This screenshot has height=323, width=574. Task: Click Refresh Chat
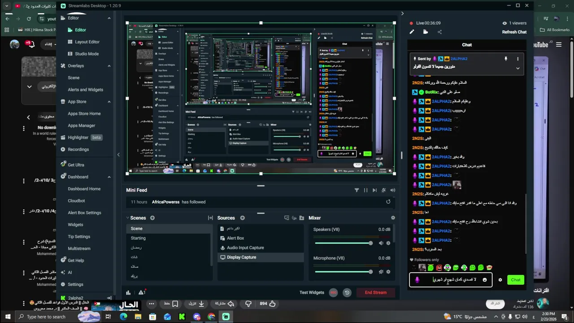514,32
